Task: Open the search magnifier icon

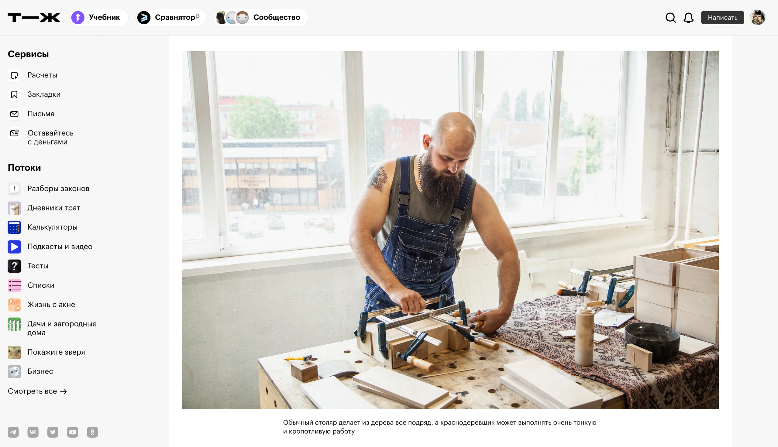Action: pyautogui.click(x=670, y=18)
